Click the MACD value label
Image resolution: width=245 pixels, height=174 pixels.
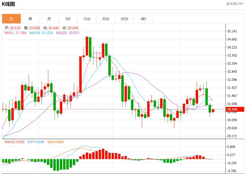point(15,142)
